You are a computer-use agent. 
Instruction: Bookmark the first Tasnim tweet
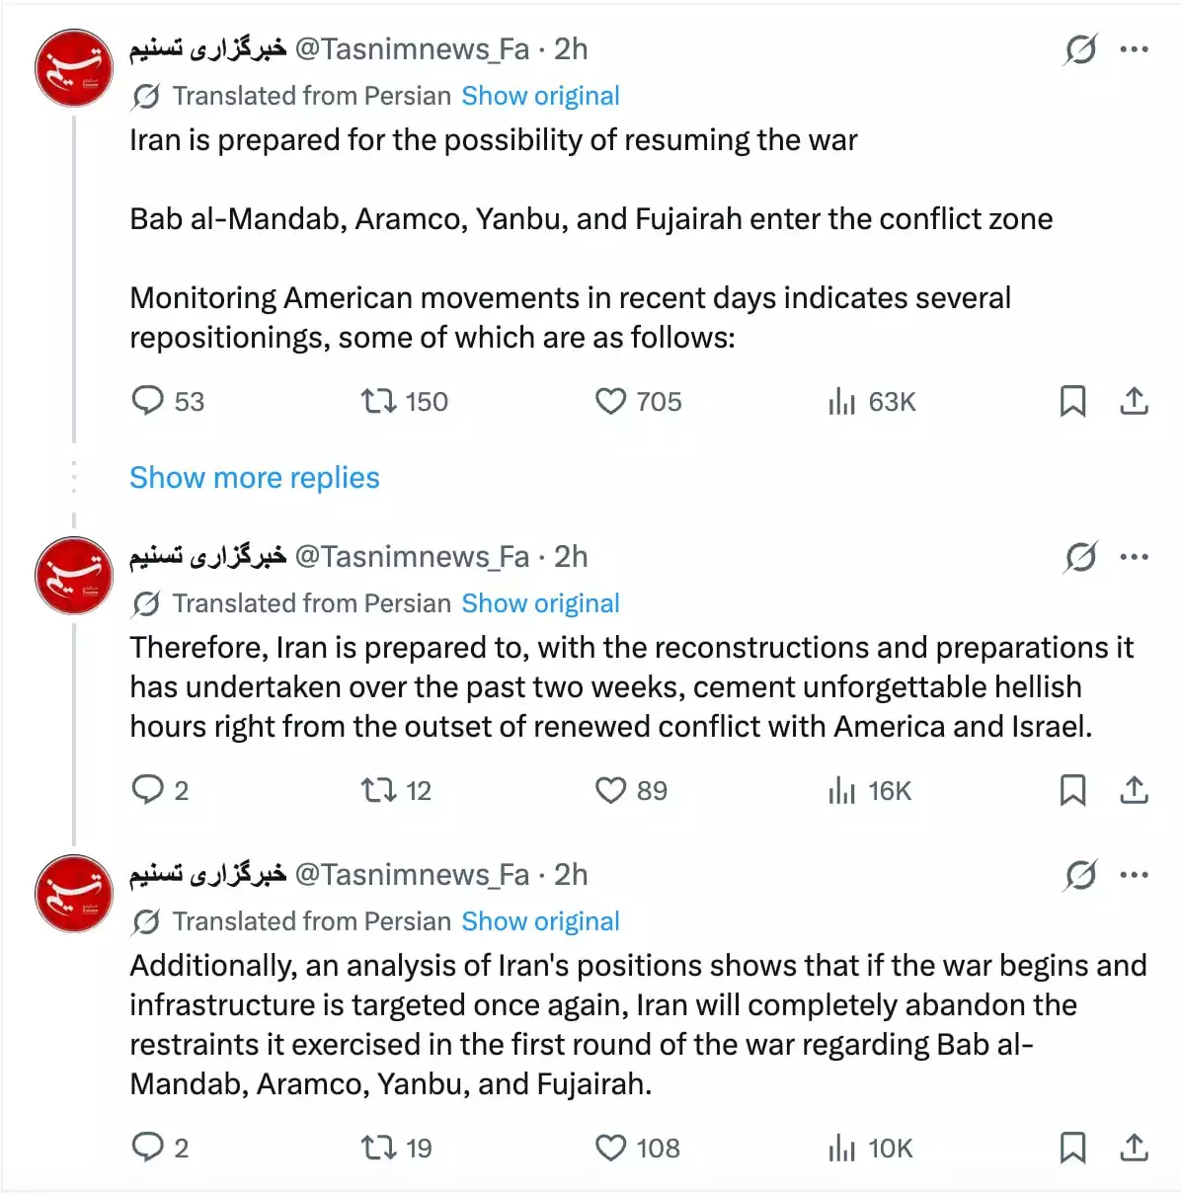[1072, 401]
